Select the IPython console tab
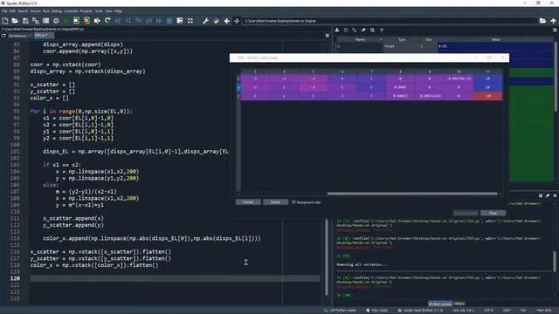559x314 pixels. [x=440, y=304]
